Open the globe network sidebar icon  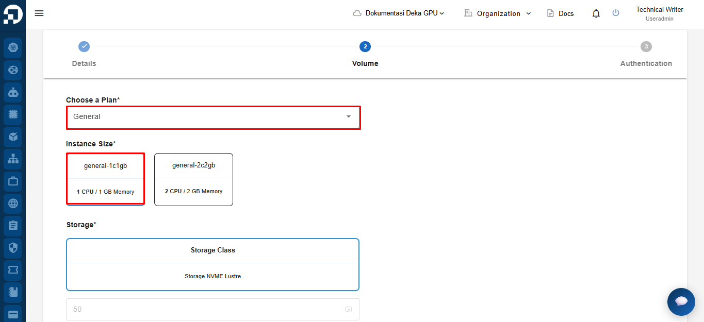(13, 204)
